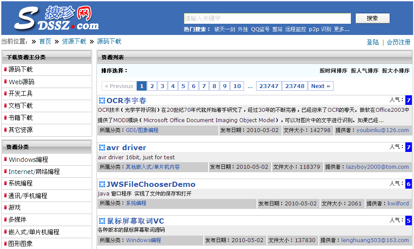The image size is (414, 249).
Task: Click the blue popularity badge for OCR李宇春
Action: (408, 101)
